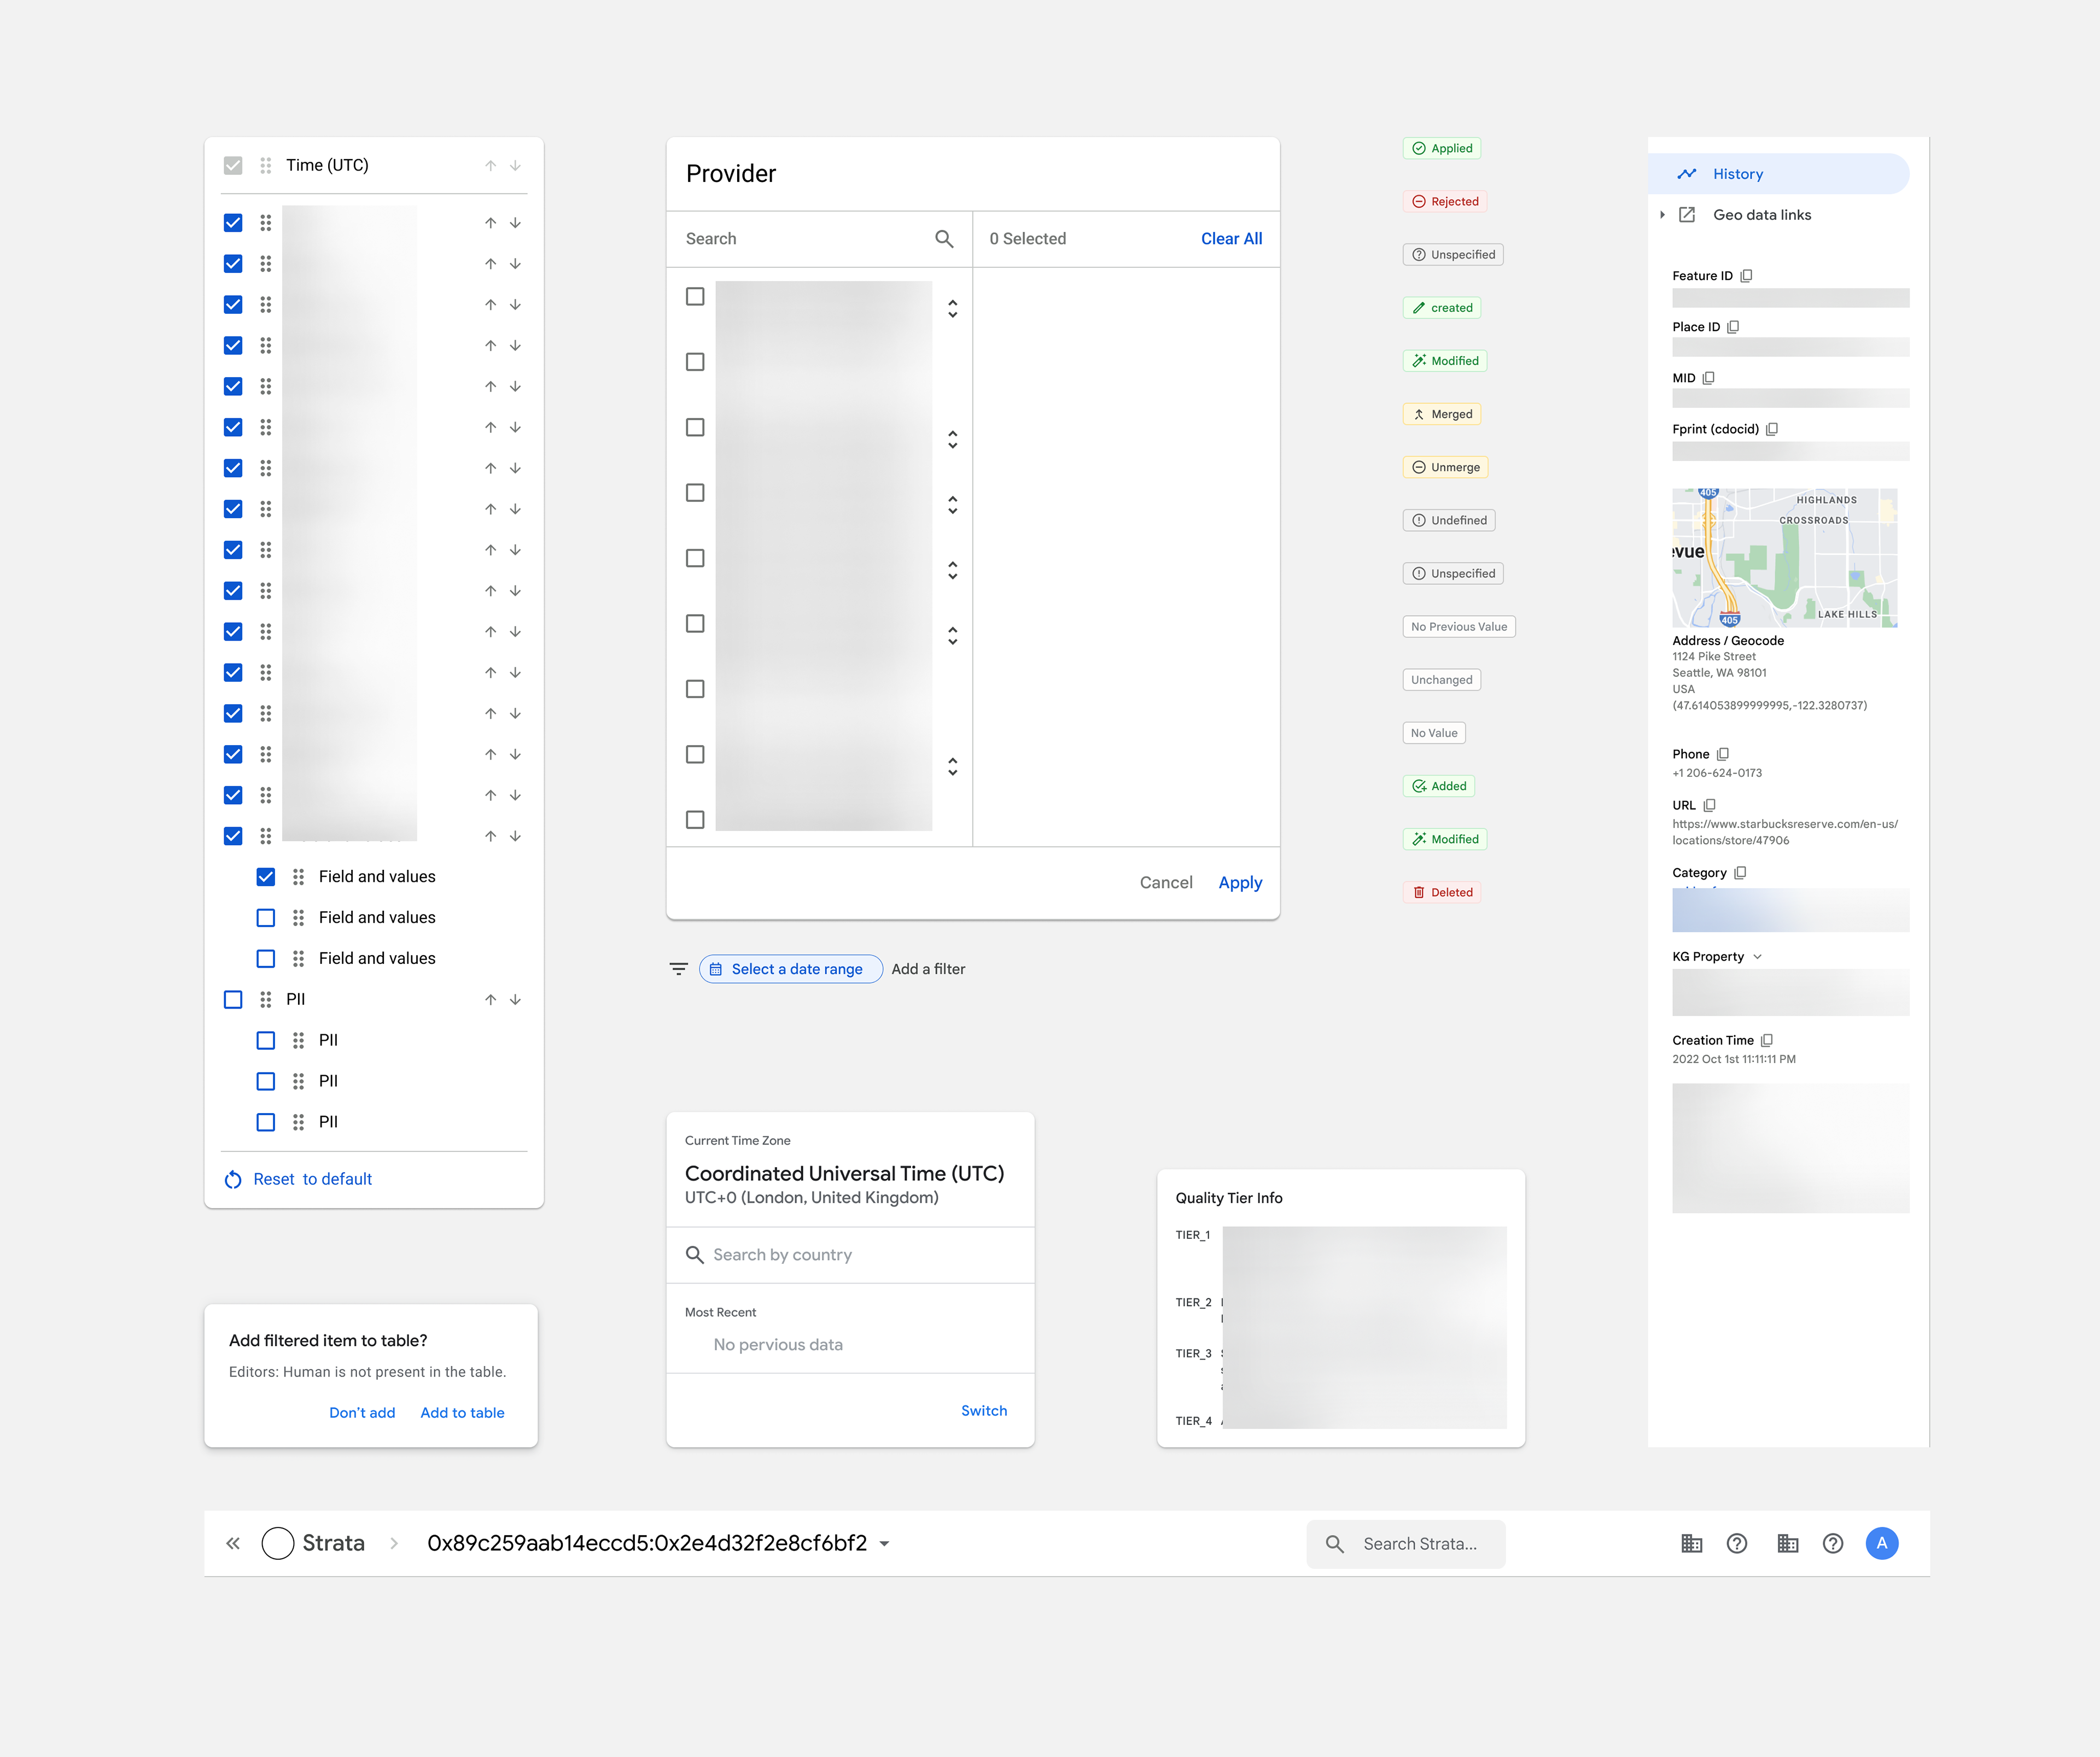Copy the Fprint (cdocid) value
The height and width of the screenshot is (1757, 2100).
pos(1772,429)
